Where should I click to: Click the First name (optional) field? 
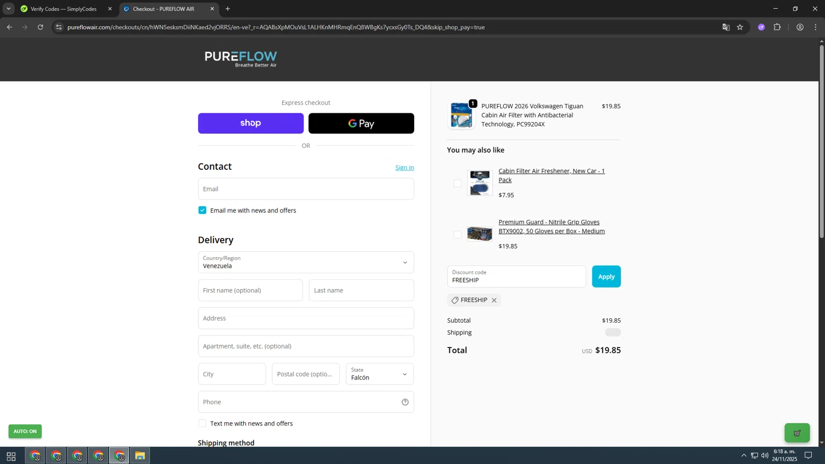[x=250, y=290]
